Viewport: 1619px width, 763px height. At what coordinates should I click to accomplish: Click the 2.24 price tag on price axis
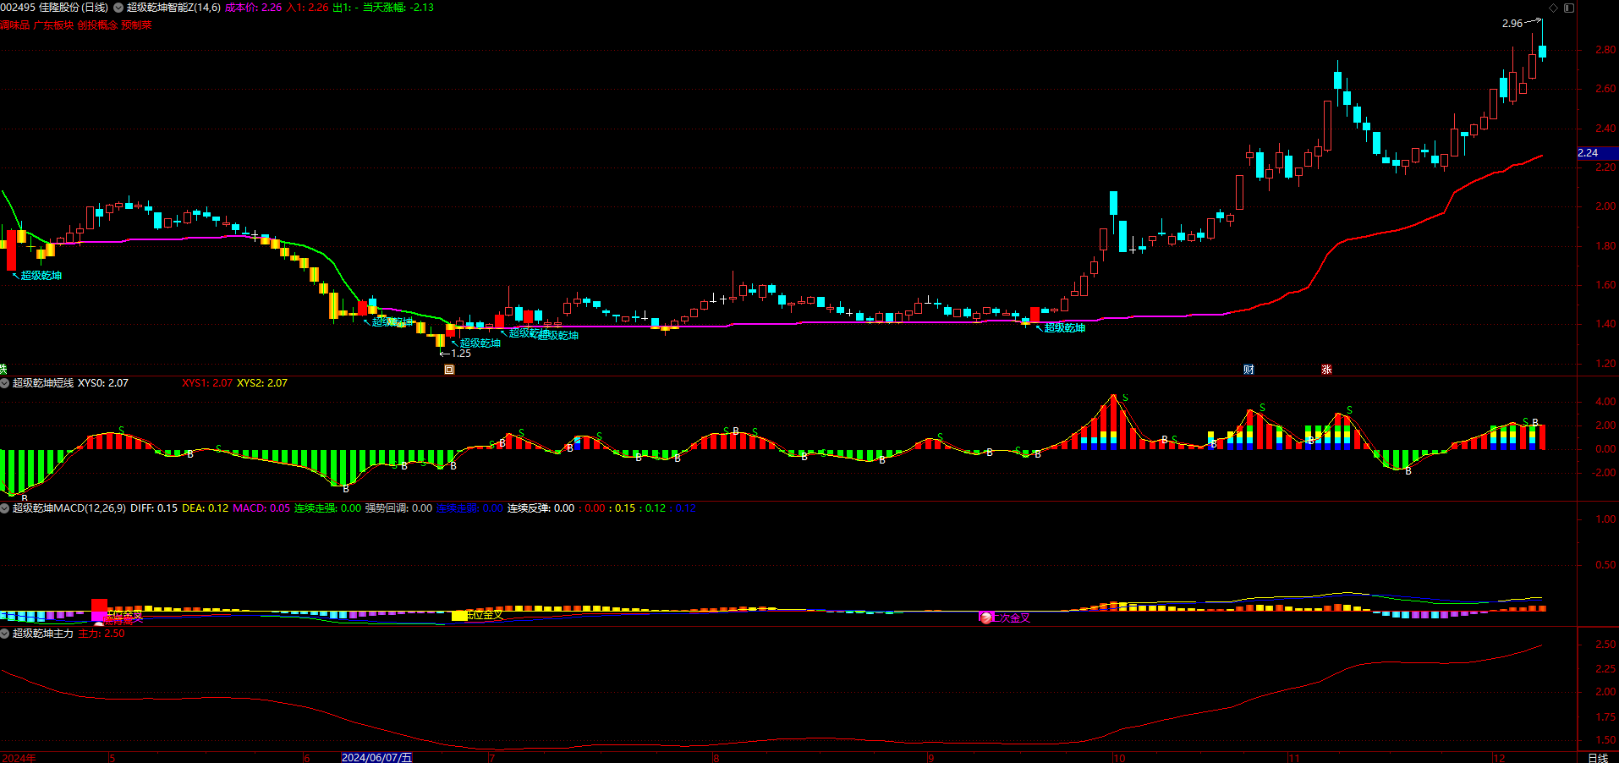(x=1598, y=153)
